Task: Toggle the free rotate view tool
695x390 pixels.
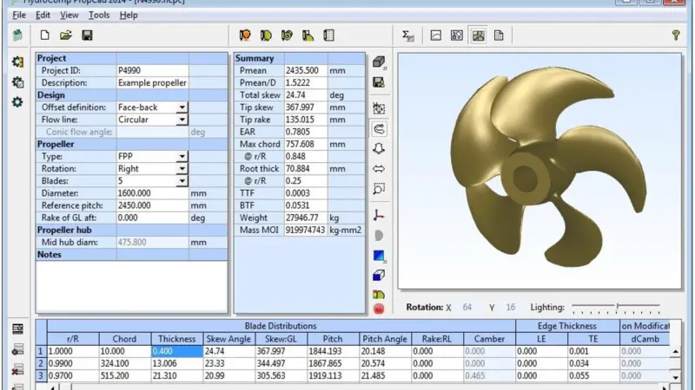Action: pyautogui.click(x=379, y=129)
